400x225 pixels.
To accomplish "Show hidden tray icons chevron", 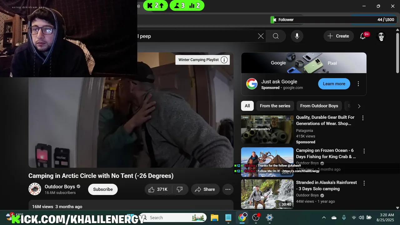I will coord(324,217).
